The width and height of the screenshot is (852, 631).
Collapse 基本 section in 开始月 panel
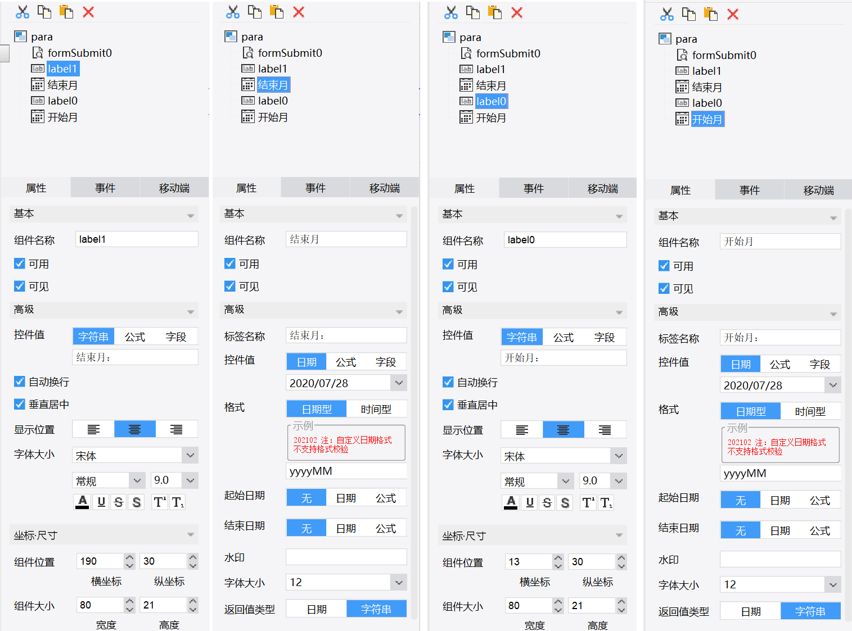click(x=833, y=218)
